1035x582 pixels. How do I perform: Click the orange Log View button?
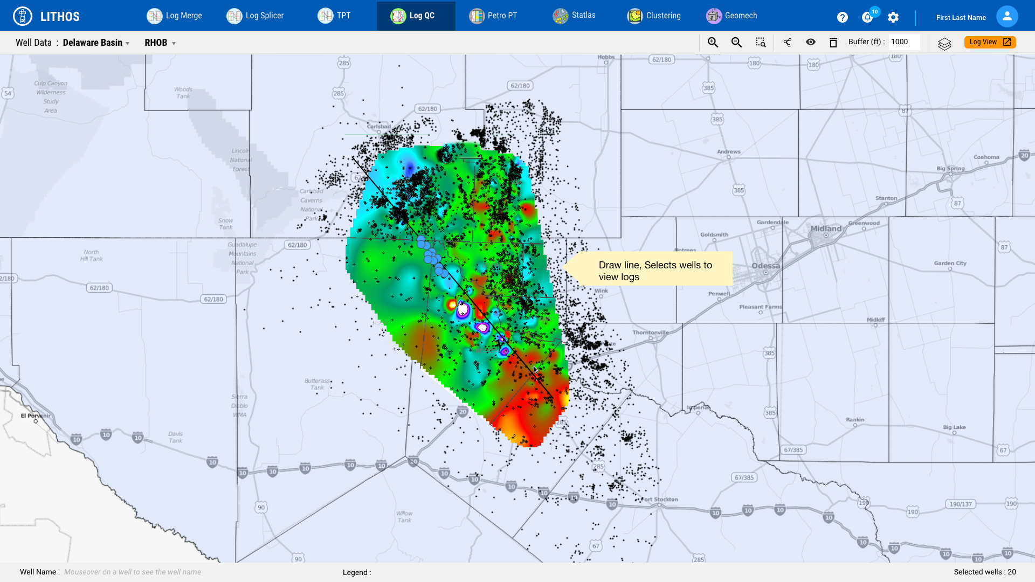point(990,42)
